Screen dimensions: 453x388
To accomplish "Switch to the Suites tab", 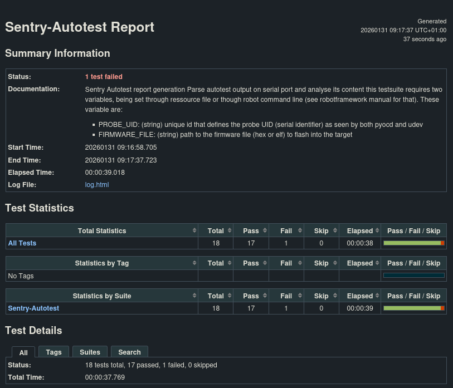I will (x=90, y=352).
